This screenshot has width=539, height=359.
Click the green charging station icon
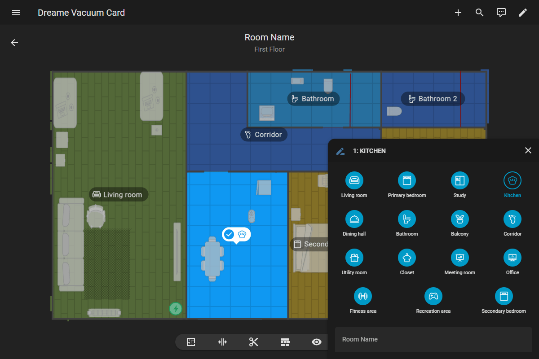(x=176, y=309)
